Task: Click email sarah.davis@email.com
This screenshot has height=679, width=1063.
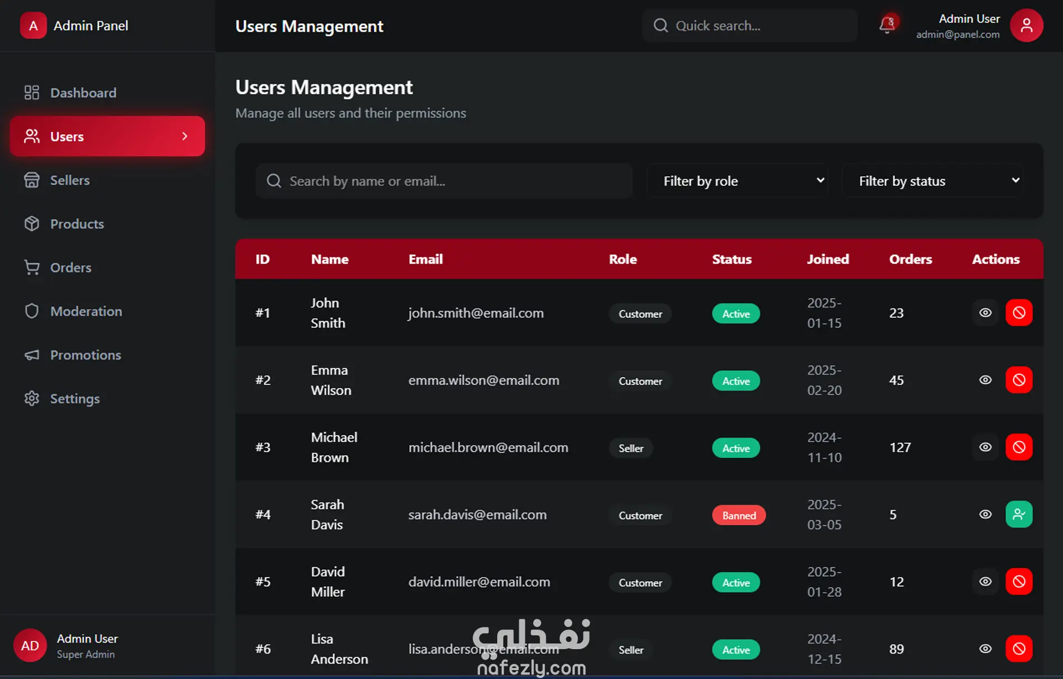Action: (x=477, y=515)
